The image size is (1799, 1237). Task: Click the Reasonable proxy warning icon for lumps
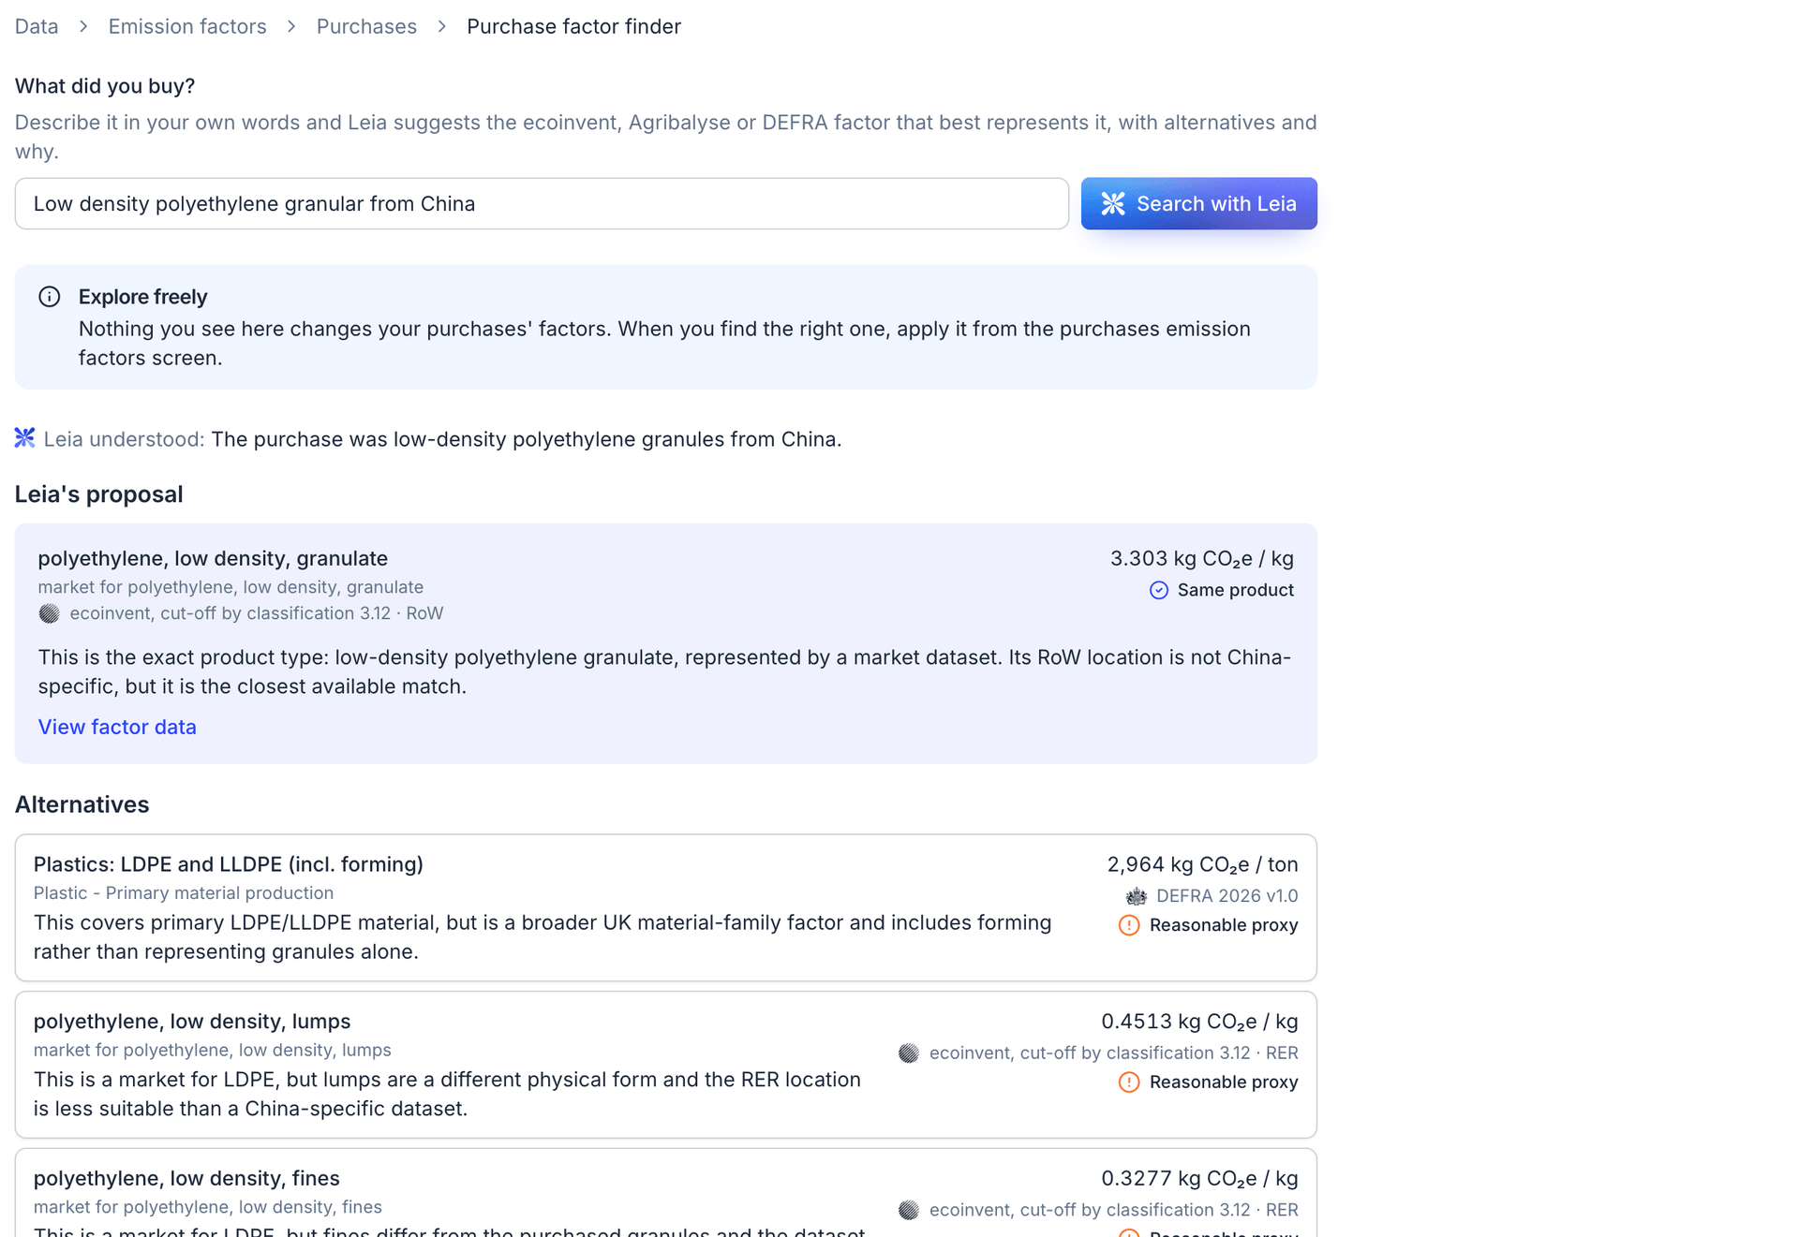coord(1129,1082)
